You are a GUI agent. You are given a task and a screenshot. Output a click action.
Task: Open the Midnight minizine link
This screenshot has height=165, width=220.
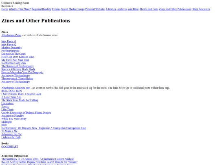[x=7, y=122]
